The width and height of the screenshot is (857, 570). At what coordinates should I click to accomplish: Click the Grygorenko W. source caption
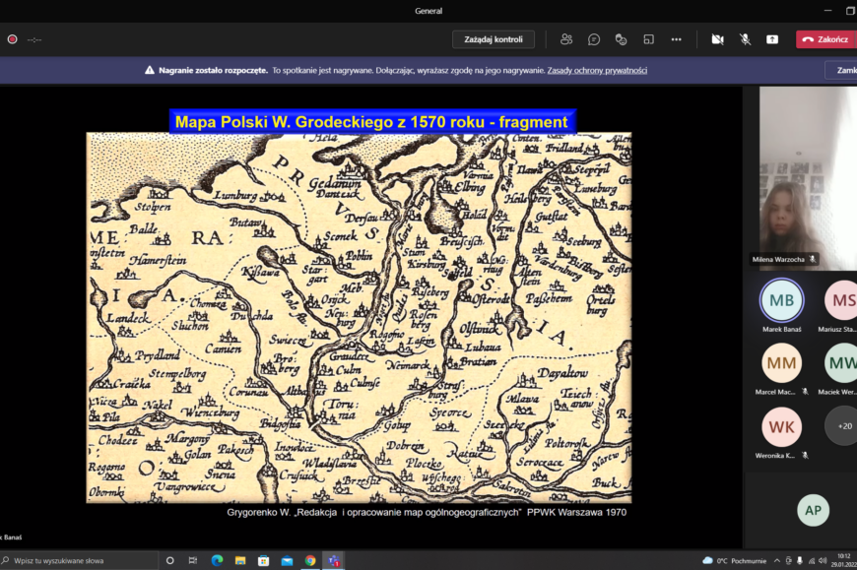[x=427, y=512]
